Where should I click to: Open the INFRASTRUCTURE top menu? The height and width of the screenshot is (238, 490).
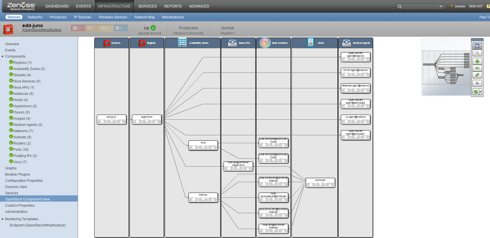(114, 6)
